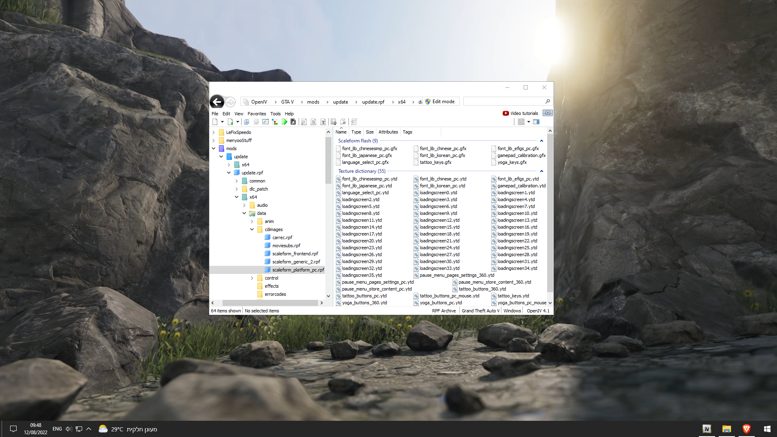Collapse the Scaleform flash group
Screen dimensions: 777x437
(541, 141)
